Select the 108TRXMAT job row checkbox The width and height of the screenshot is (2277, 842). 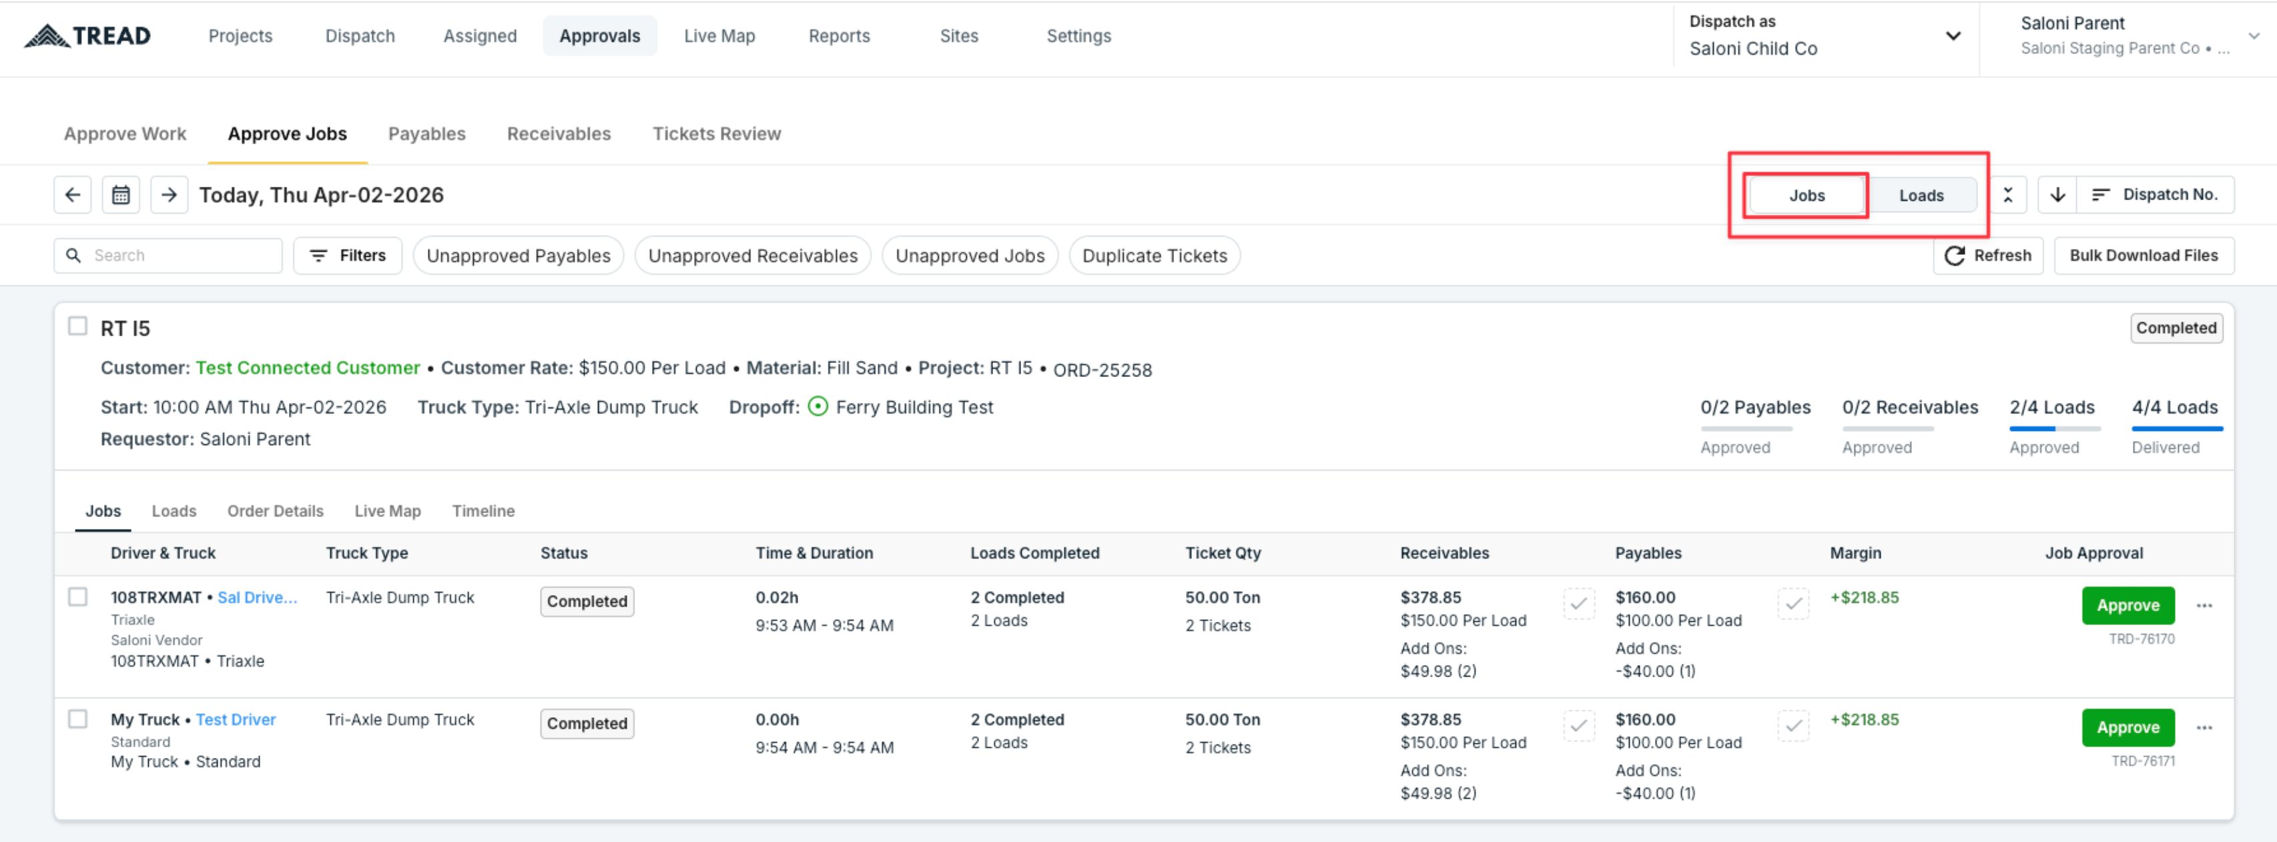click(78, 596)
